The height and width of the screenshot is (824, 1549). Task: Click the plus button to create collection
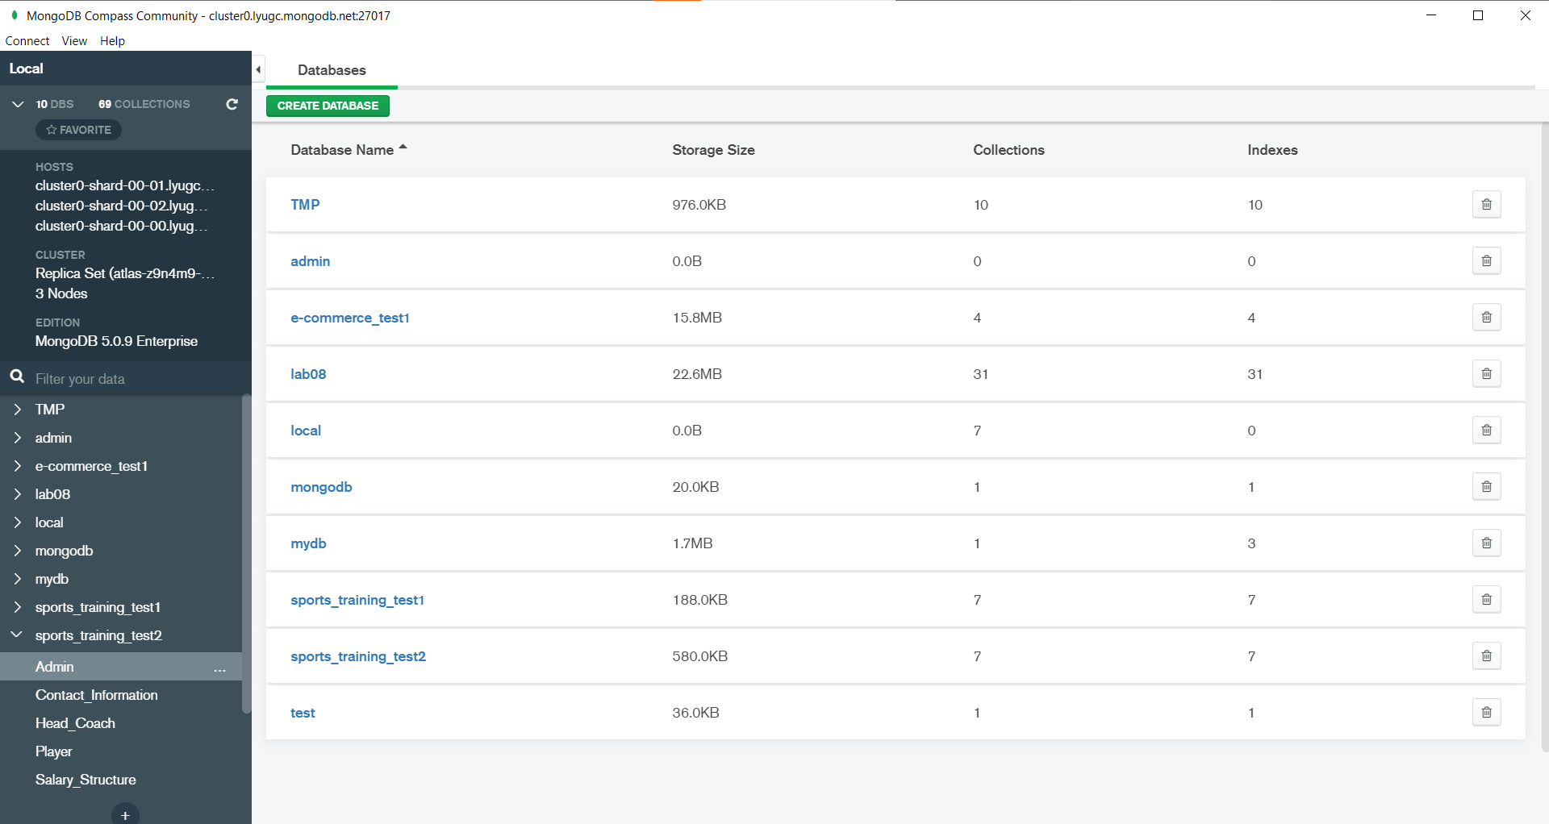pyautogui.click(x=125, y=814)
